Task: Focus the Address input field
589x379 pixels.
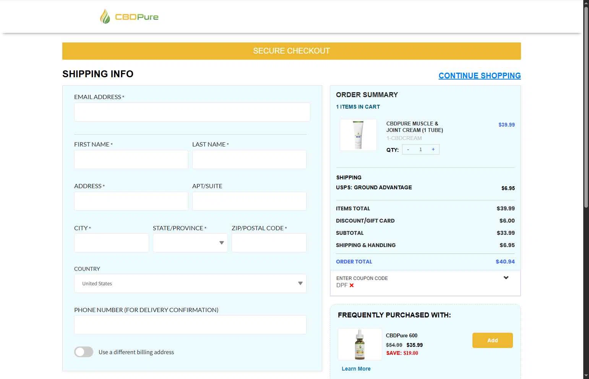Action: pyautogui.click(x=131, y=201)
